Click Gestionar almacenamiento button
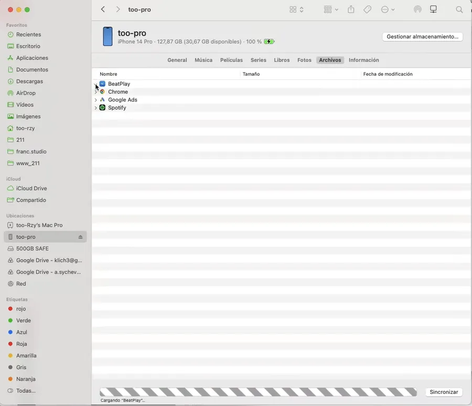Image resolution: width=472 pixels, height=406 pixels. 422,36
